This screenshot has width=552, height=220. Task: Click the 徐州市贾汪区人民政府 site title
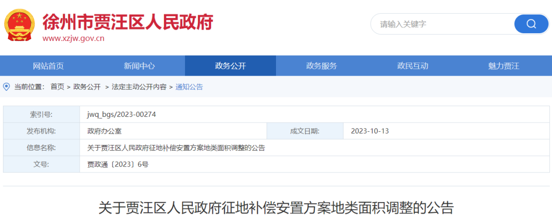[128, 22]
